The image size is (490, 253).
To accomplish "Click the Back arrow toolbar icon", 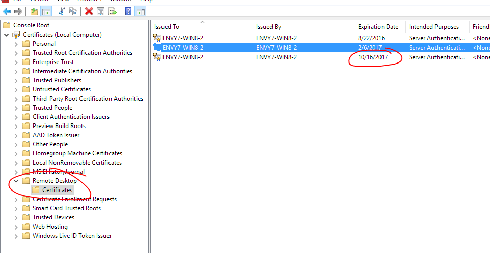I will 7,11.
